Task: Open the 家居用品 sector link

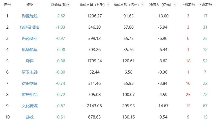Action: (30, 95)
